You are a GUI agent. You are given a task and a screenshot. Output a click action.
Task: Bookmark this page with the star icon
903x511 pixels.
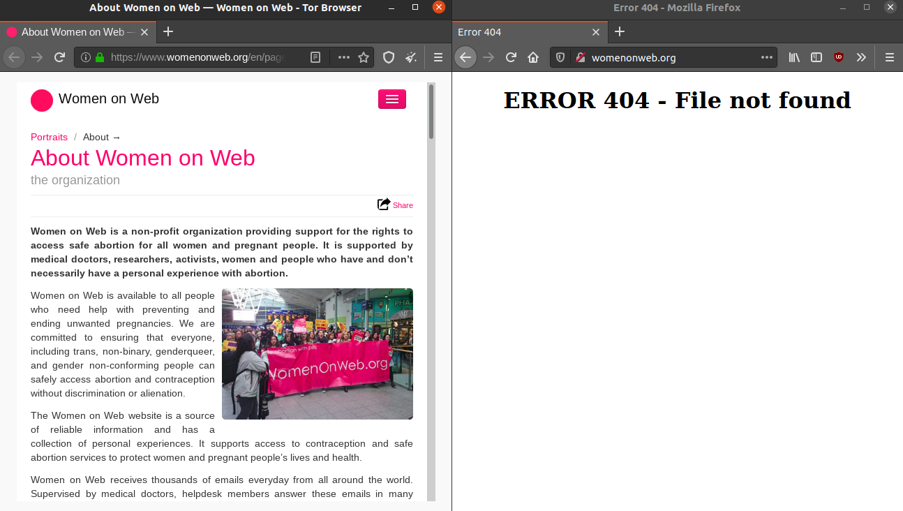click(364, 57)
